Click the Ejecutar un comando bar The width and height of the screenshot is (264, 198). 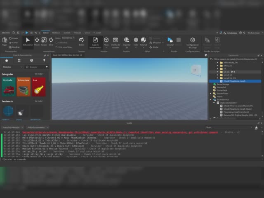(x=131, y=159)
